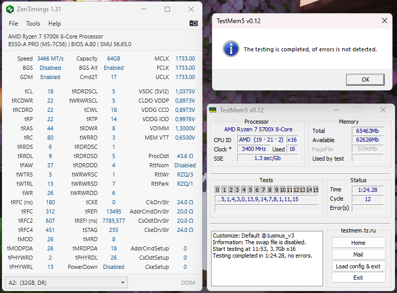Click the Mail button in TestMem5
The height and width of the screenshot is (293, 397).
pos(358,255)
